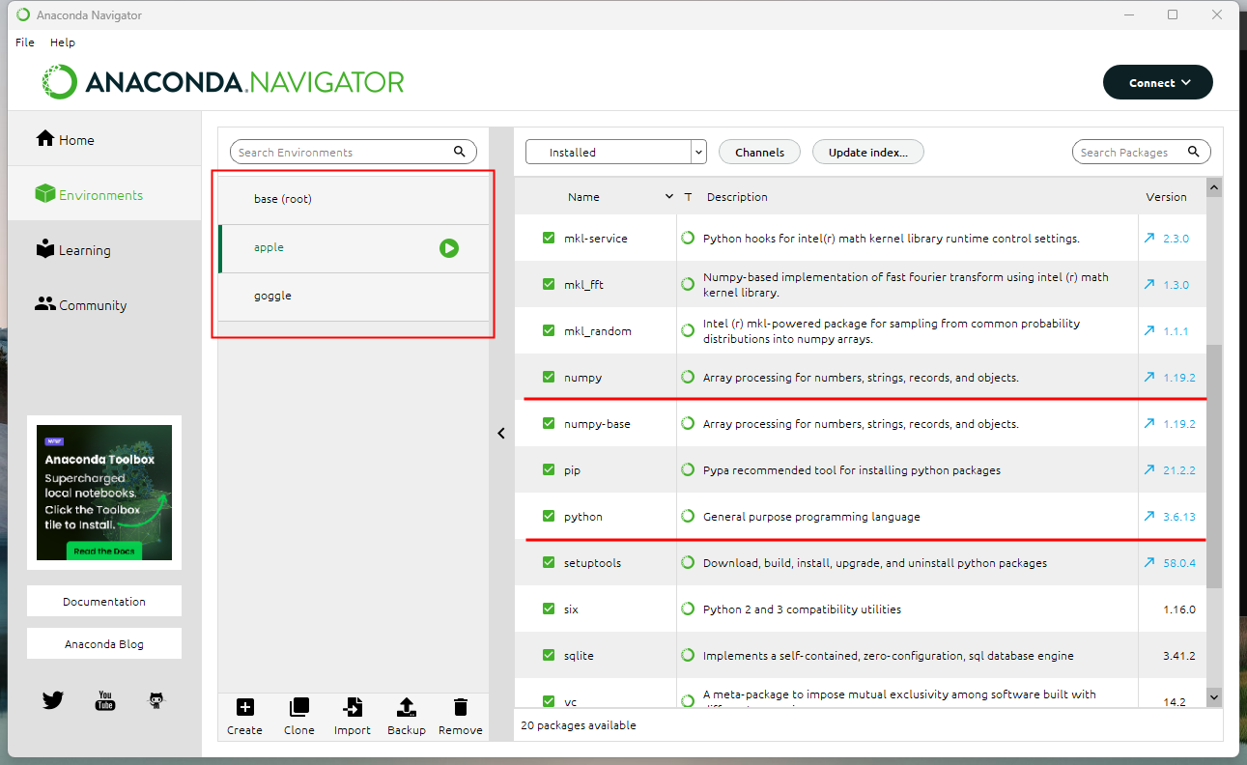Click the Channels button
Image resolution: width=1247 pixels, height=765 pixels.
coord(759,152)
